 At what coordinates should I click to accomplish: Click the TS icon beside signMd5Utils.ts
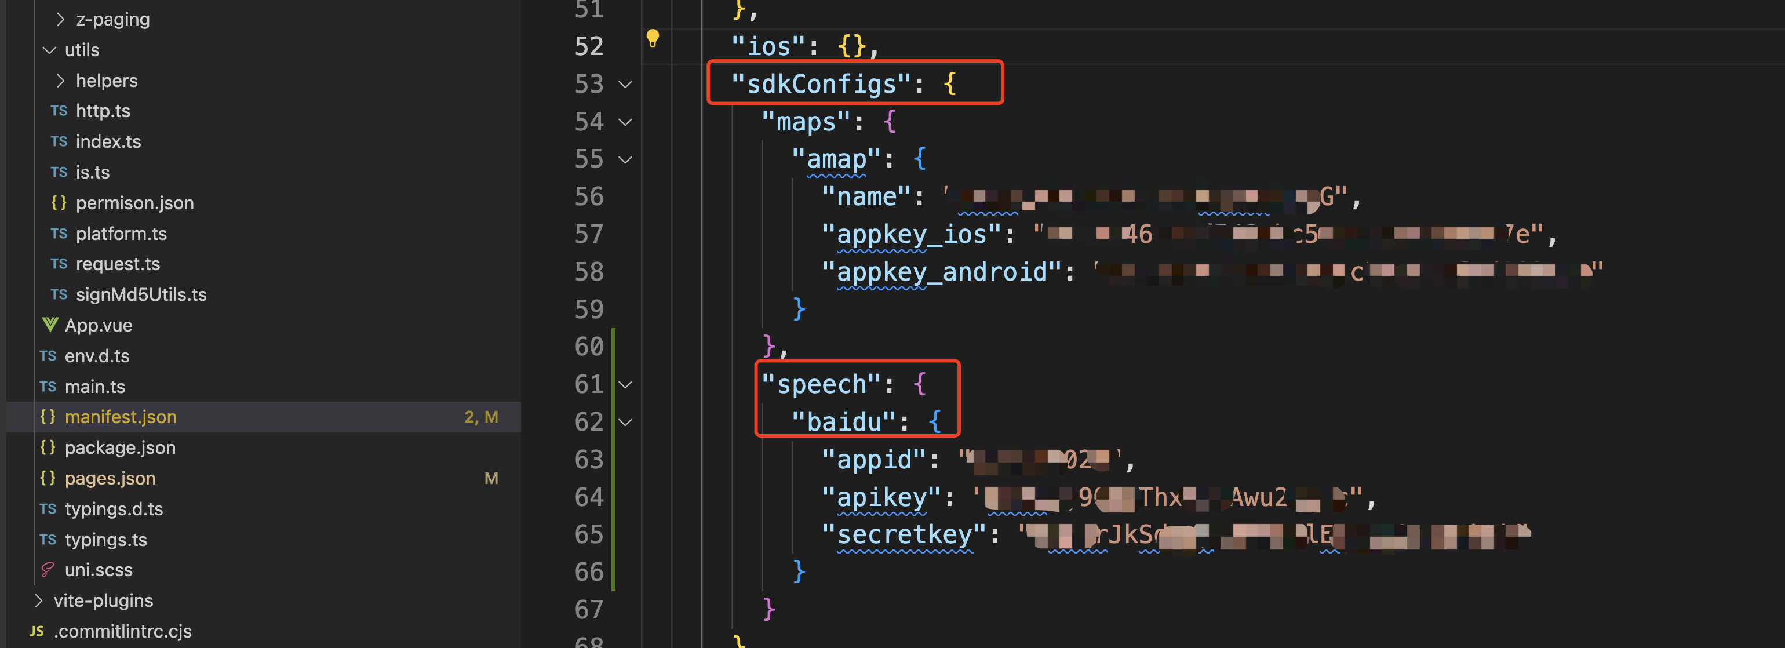click(59, 294)
